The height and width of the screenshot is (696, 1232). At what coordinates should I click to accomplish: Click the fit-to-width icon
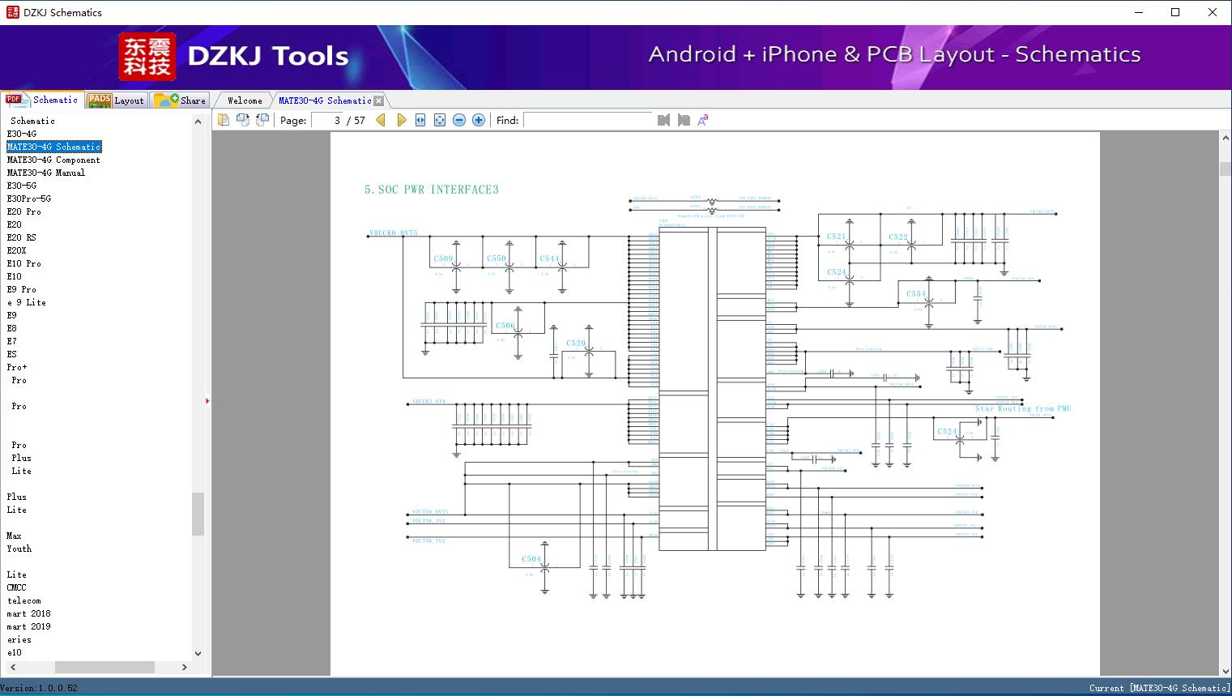click(x=420, y=120)
